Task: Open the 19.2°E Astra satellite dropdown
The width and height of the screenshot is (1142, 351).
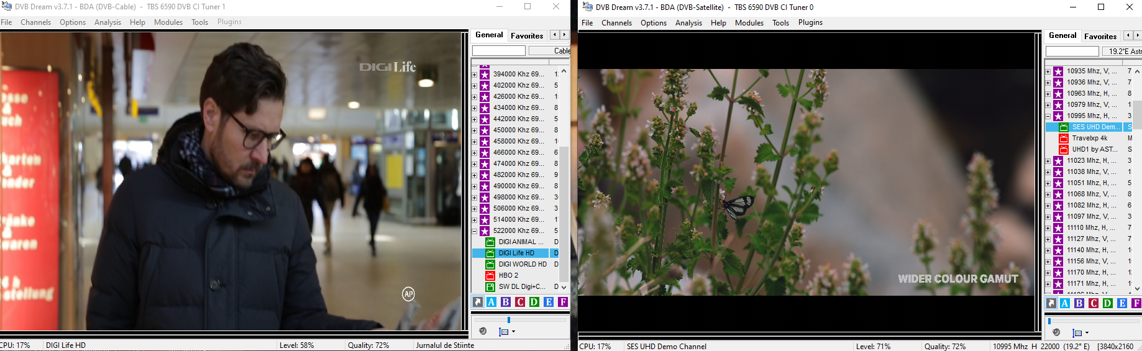Action: point(1122,52)
